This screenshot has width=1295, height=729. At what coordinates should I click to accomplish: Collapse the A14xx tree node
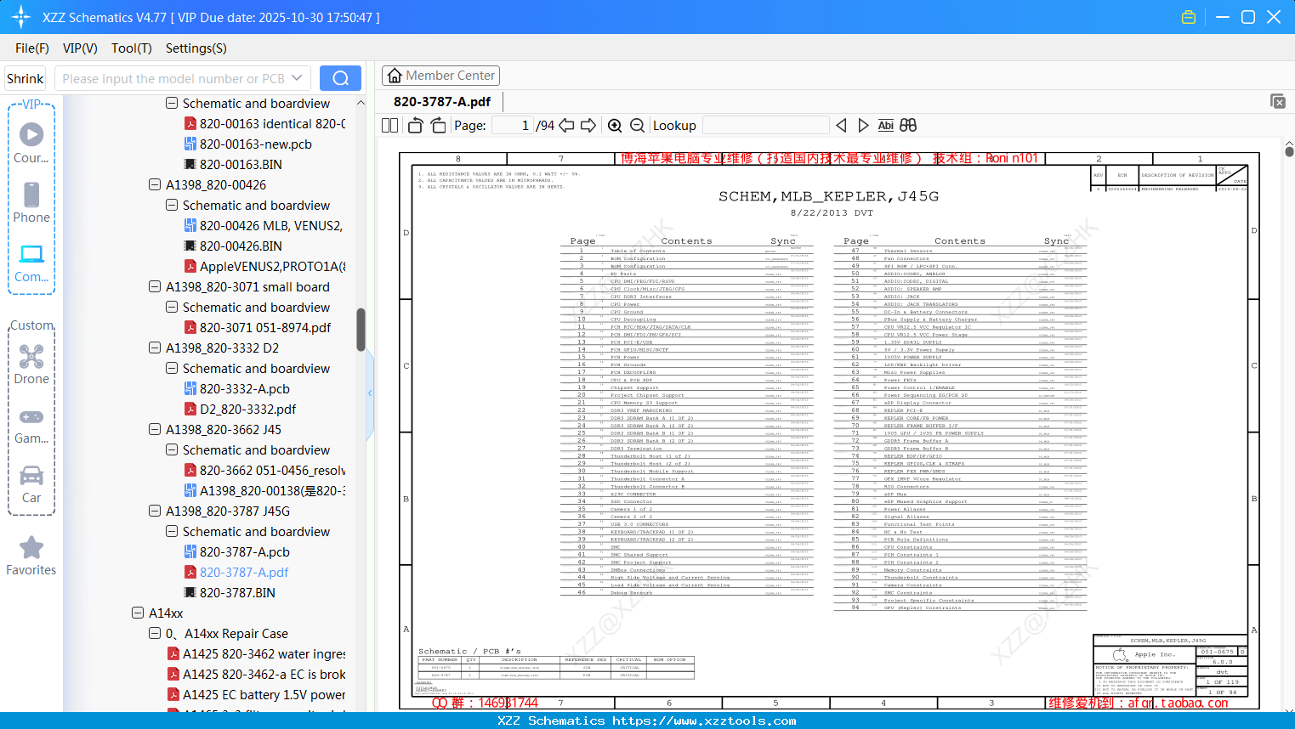pos(138,613)
